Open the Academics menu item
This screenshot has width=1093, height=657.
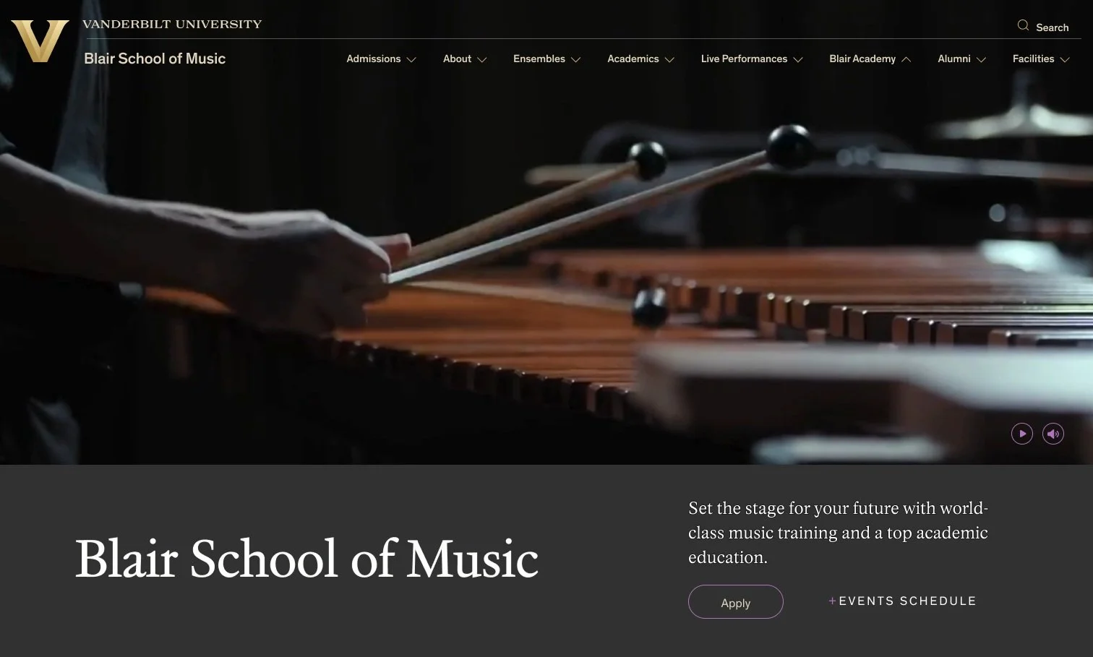coord(633,59)
